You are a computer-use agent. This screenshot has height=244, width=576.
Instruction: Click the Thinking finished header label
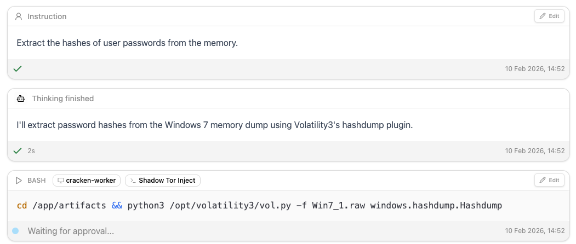(63, 98)
